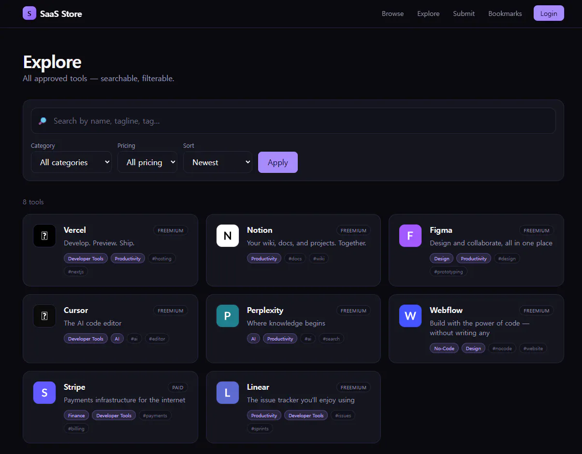The width and height of the screenshot is (582, 454).
Task: Click FREEMIUM badge on Linear card
Action: pyautogui.click(x=353, y=387)
